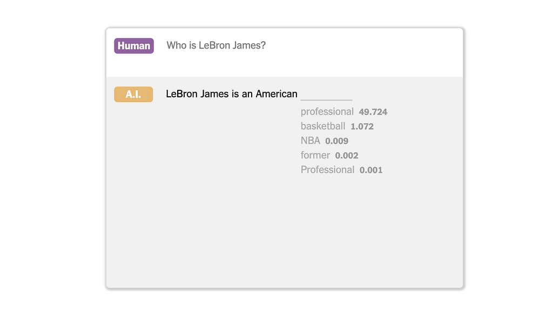Click the probability score 0.001
Viewport: 553px width, 312px height.
(x=371, y=170)
